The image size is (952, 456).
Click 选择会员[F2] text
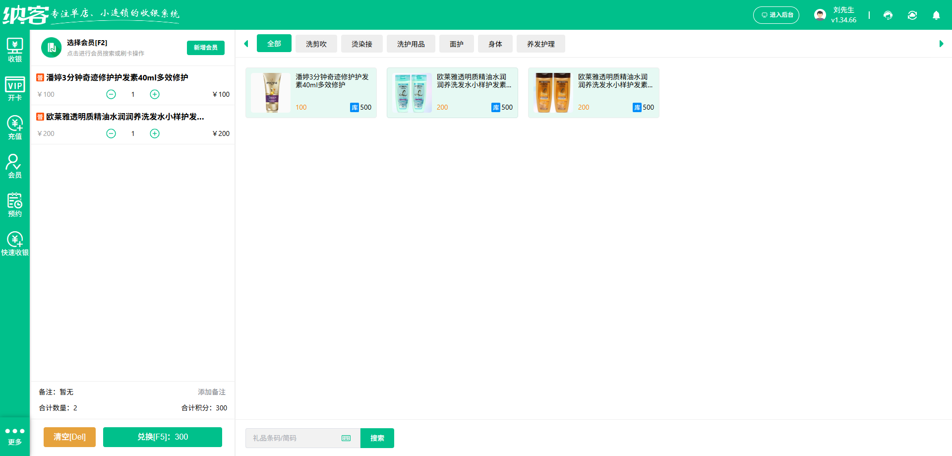click(87, 43)
